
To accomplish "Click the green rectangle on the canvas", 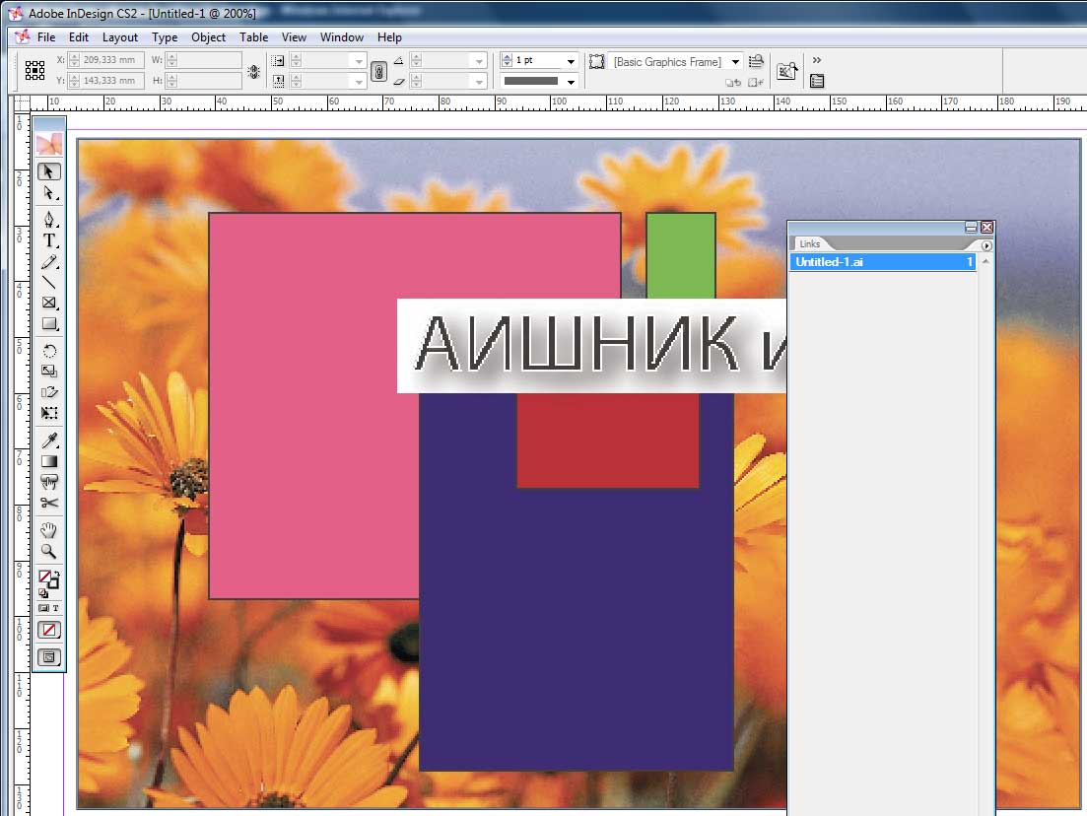I will pos(681,255).
